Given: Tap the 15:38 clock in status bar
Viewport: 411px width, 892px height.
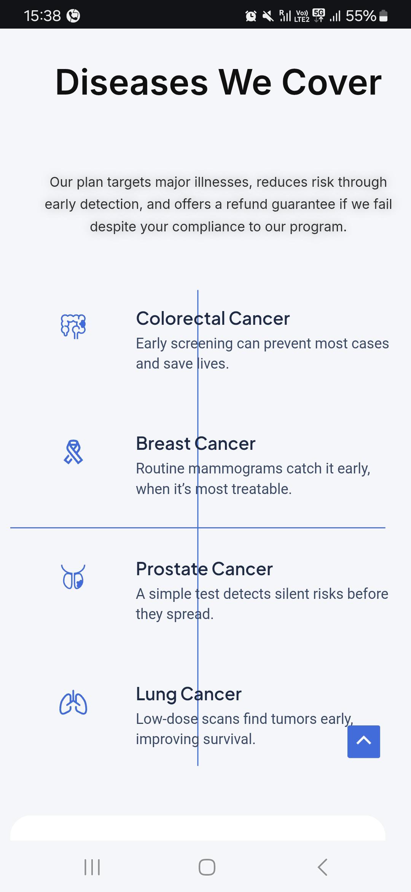Looking at the screenshot, I should tap(42, 16).
